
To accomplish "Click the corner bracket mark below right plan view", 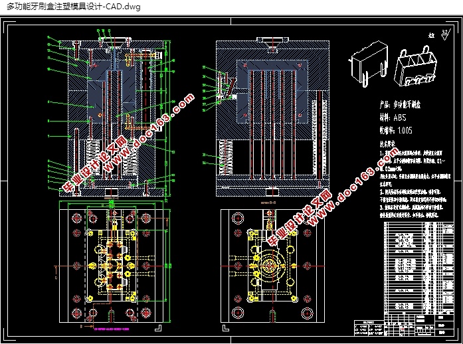I will (x=226, y=328).
